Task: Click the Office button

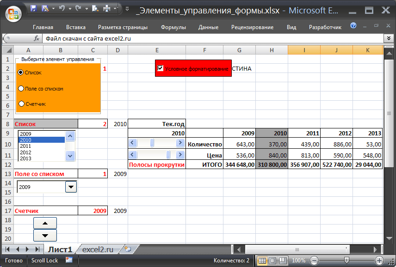Action: tap(14, 13)
